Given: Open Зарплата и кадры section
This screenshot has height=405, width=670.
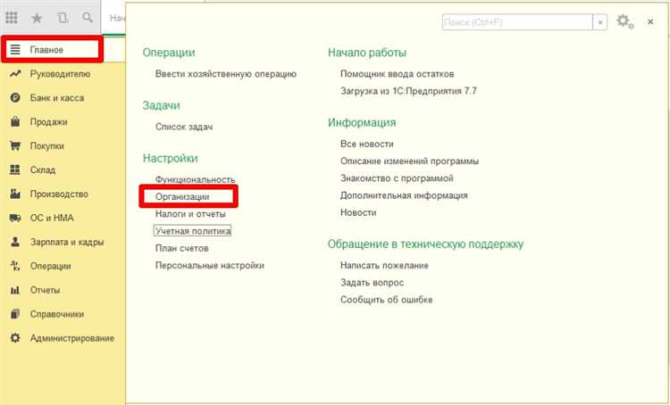Looking at the screenshot, I should [67, 242].
